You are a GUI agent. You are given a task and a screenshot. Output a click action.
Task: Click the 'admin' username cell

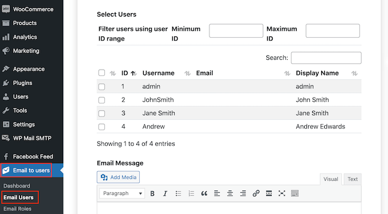151,86
